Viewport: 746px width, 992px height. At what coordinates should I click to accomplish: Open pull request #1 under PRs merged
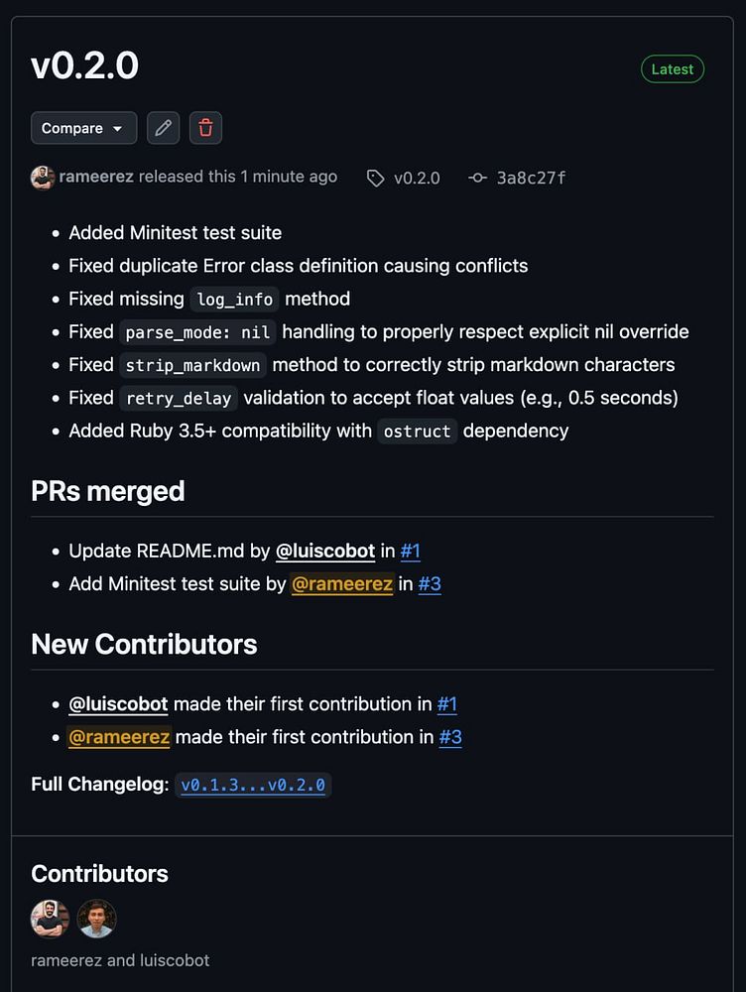(x=411, y=551)
